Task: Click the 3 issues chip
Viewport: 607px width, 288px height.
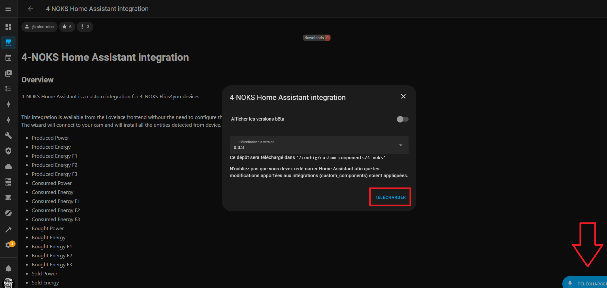Action: click(85, 27)
